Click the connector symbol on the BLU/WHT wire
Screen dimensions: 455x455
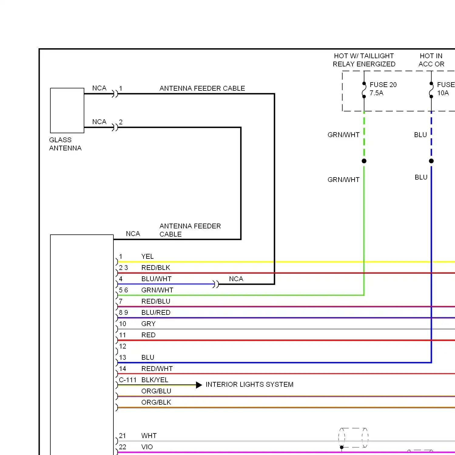(216, 284)
